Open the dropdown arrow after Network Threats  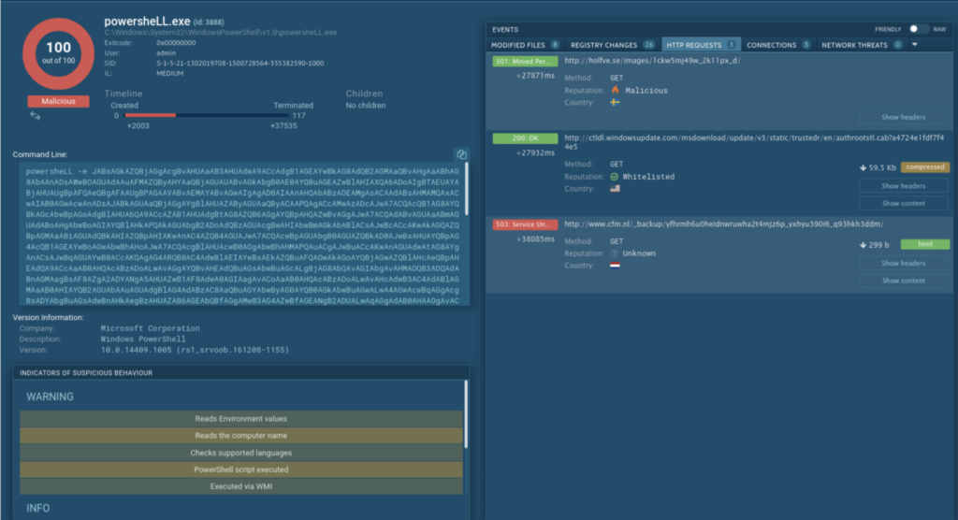(915, 45)
